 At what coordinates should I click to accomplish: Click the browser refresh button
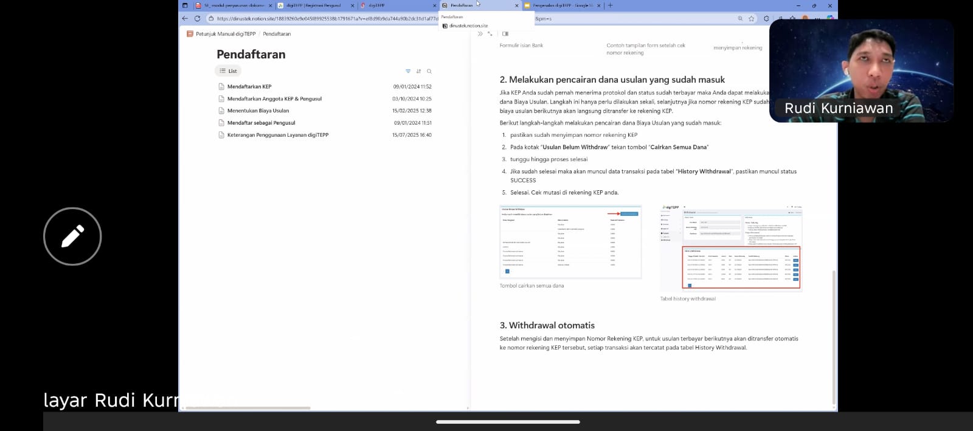[197, 19]
